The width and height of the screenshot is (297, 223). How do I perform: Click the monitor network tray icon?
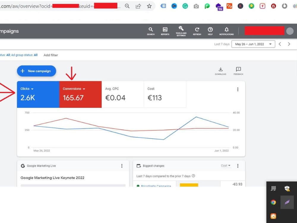coord(273,188)
